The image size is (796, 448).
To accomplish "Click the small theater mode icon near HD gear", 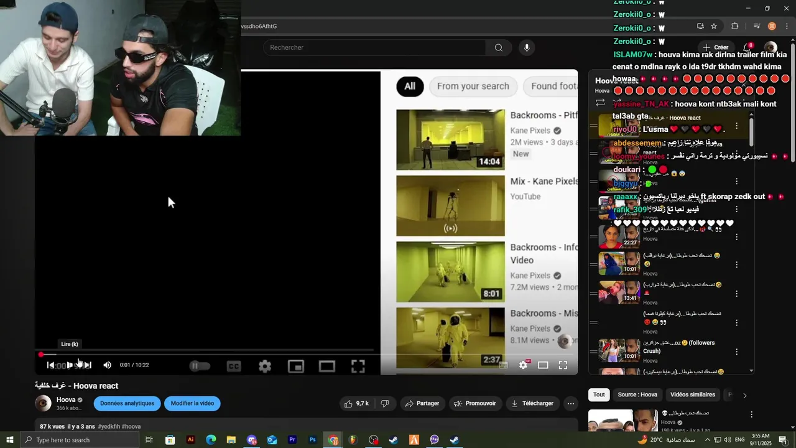I will tap(543, 365).
